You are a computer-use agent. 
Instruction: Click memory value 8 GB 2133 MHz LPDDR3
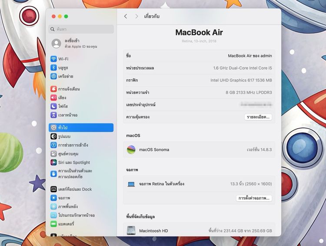coord(249,93)
